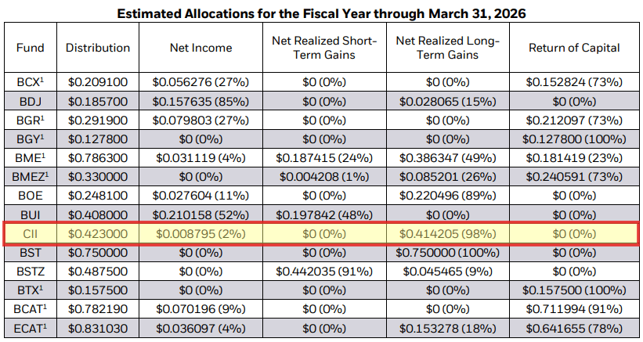Image resolution: width=643 pixels, height=342 pixels.
Task: Click BGY return of capital $0.127800 (100%)
Action: click(574, 139)
